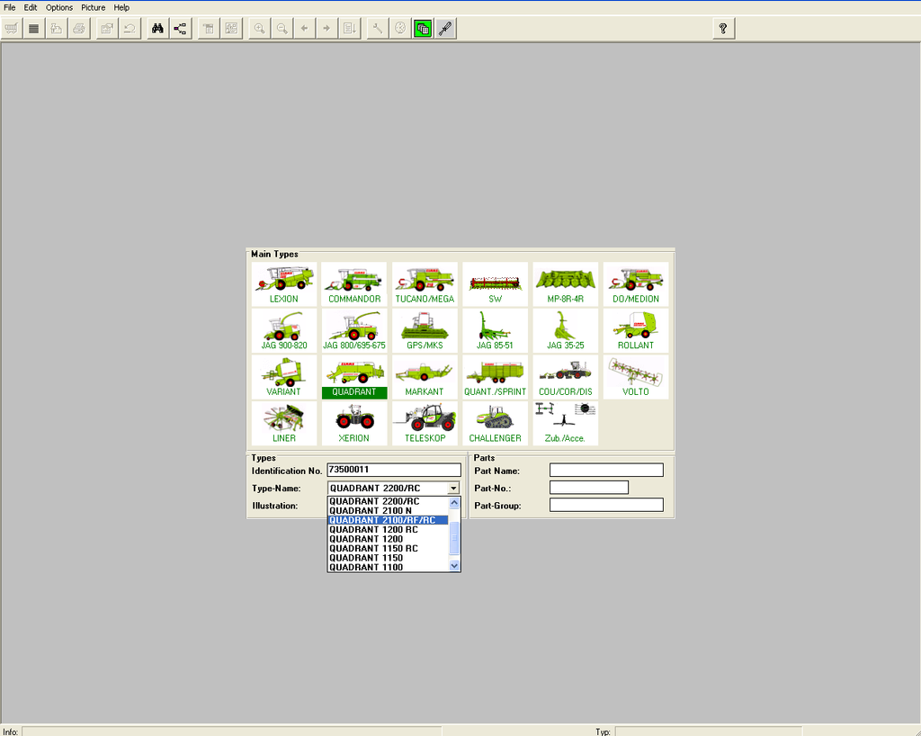921x736 pixels.
Task: Click the type list scroll-up arrow
Action: pos(454,503)
